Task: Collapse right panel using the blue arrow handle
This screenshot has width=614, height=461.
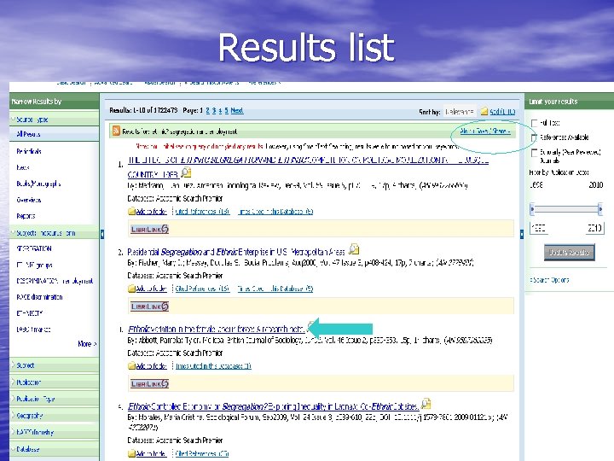Action: [522, 234]
